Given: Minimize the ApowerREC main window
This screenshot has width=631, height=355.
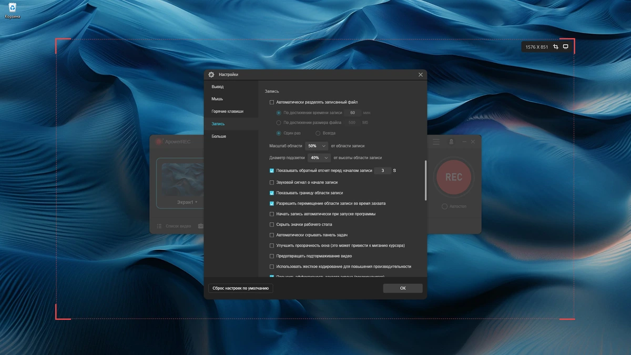Looking at the screenshot, I should [x=464, y=142].
